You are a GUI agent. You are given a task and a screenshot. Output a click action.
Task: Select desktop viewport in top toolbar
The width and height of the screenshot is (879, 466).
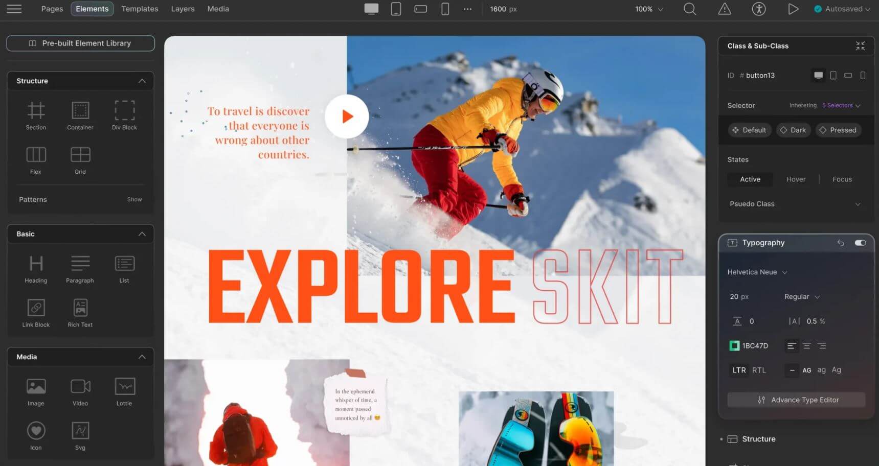pos(371,9)
